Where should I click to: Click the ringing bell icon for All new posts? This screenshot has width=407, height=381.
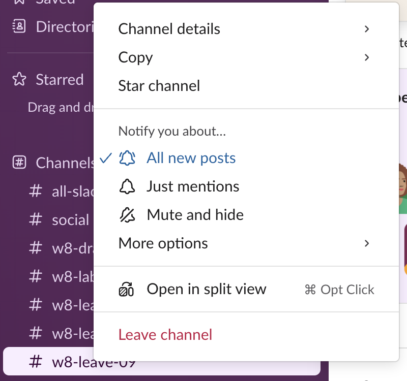click(127, 158)
